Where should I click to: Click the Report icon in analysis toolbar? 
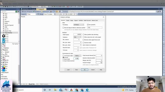click(51, 11)
